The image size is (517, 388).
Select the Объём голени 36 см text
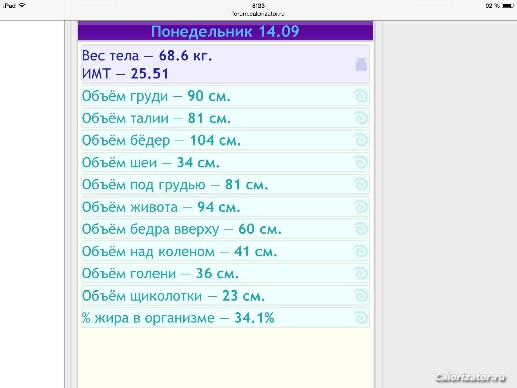click(160, 273)
